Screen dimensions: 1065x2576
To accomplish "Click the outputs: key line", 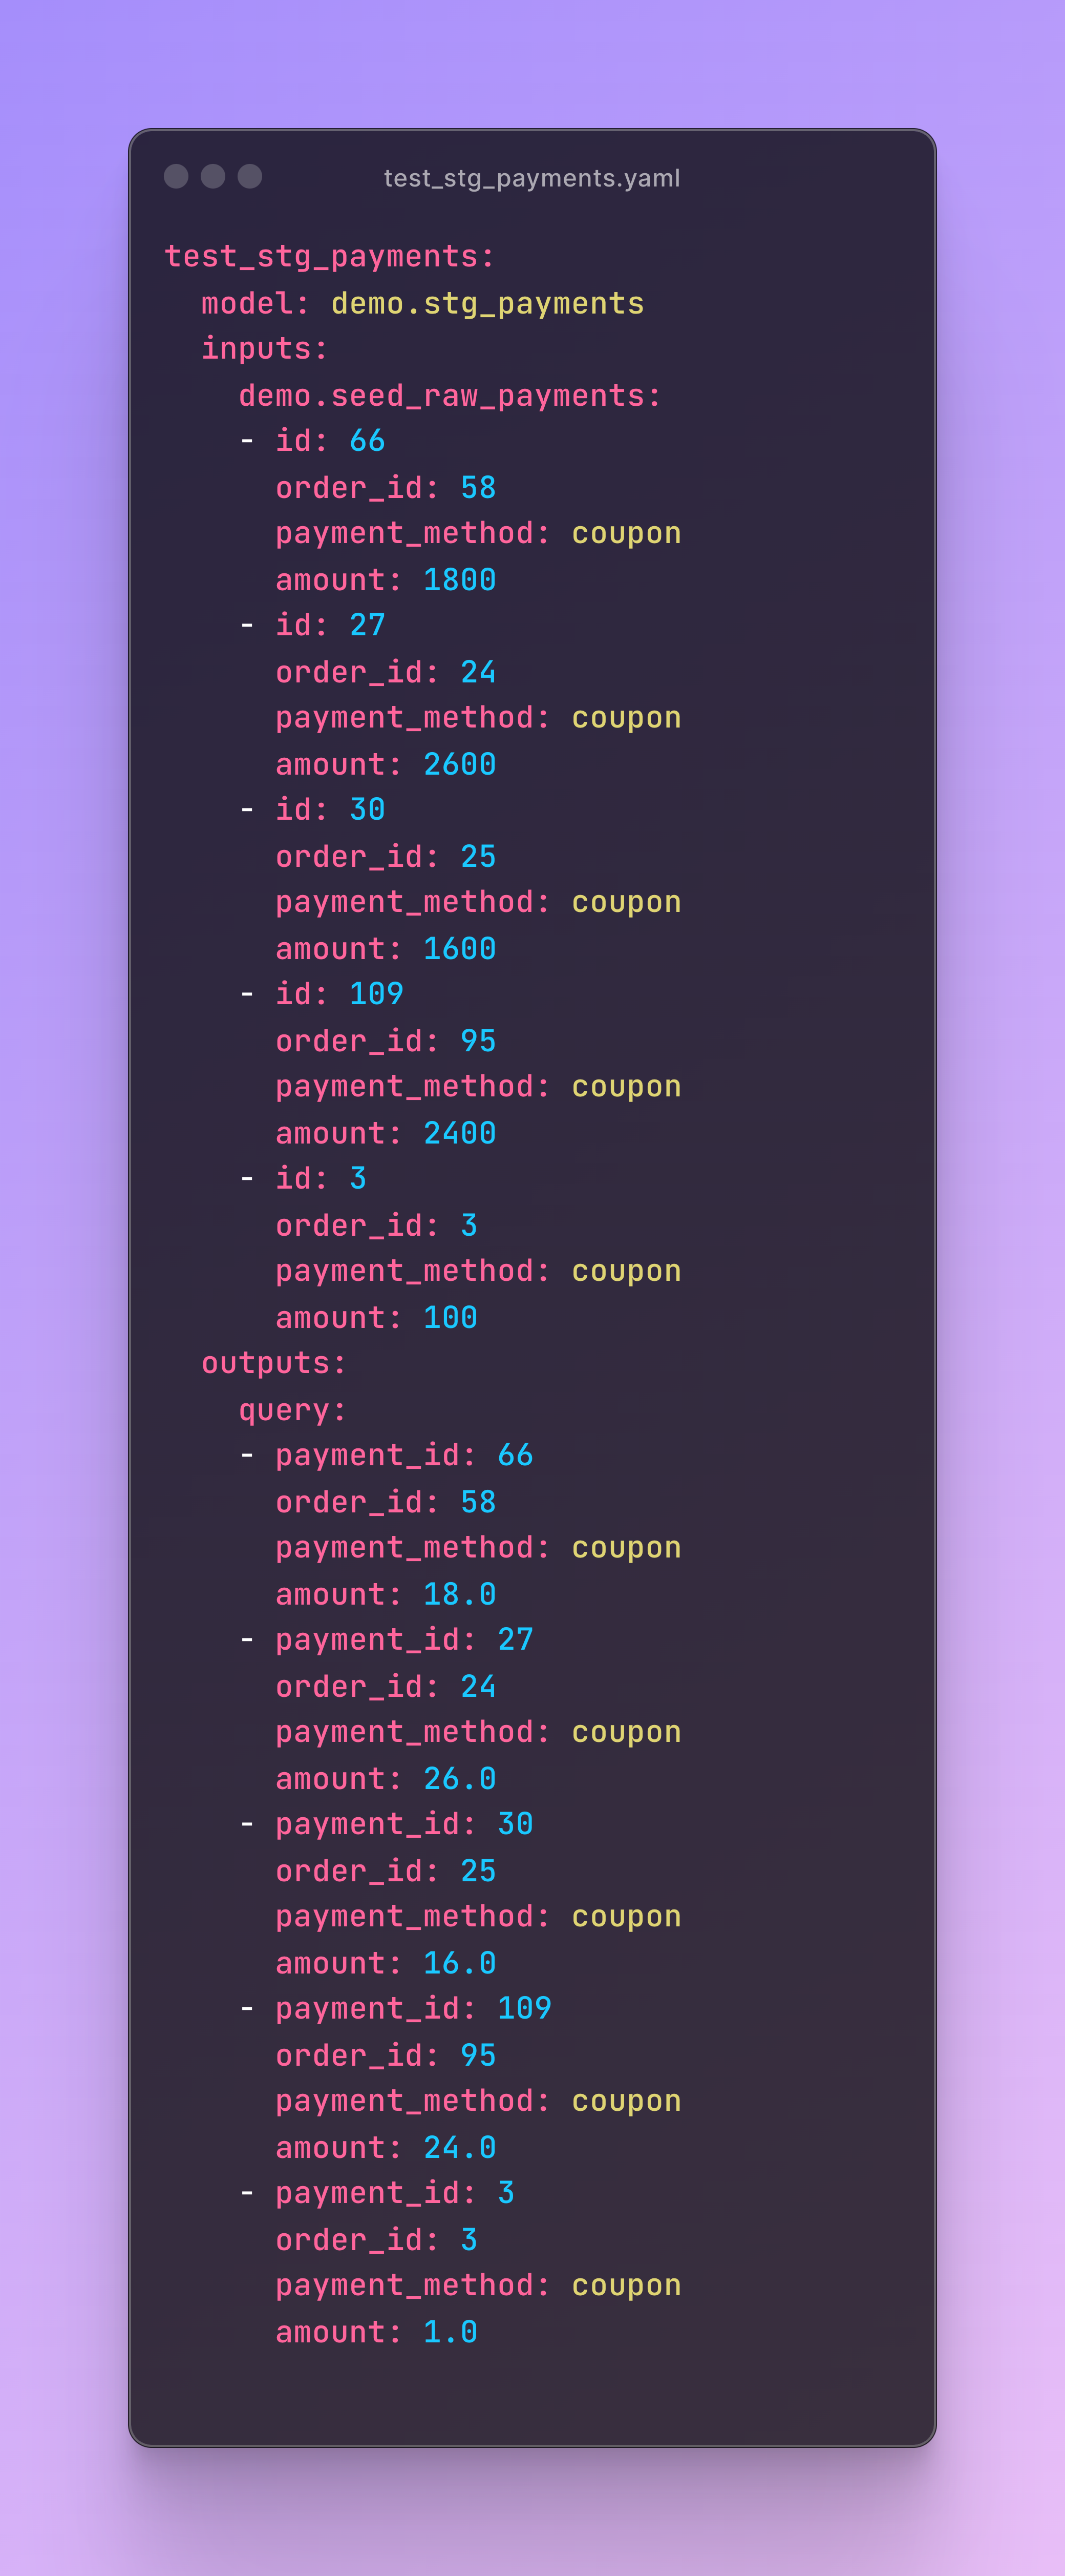I will (274, 1363).
